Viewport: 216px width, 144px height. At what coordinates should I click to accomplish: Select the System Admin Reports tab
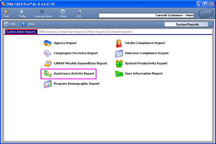pos(21,32)
